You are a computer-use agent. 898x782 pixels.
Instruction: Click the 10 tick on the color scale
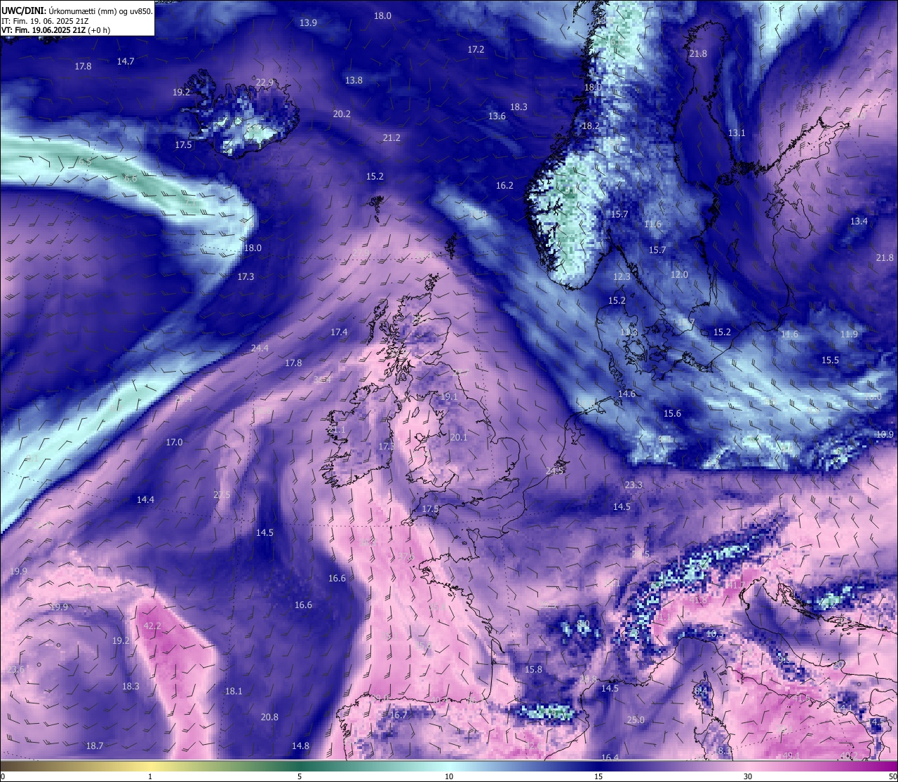(x=449, y=776)
